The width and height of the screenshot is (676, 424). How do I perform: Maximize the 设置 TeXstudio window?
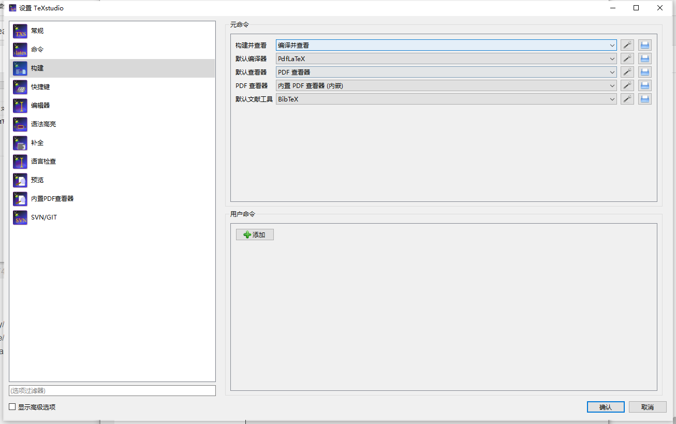(x=636, y=8)
